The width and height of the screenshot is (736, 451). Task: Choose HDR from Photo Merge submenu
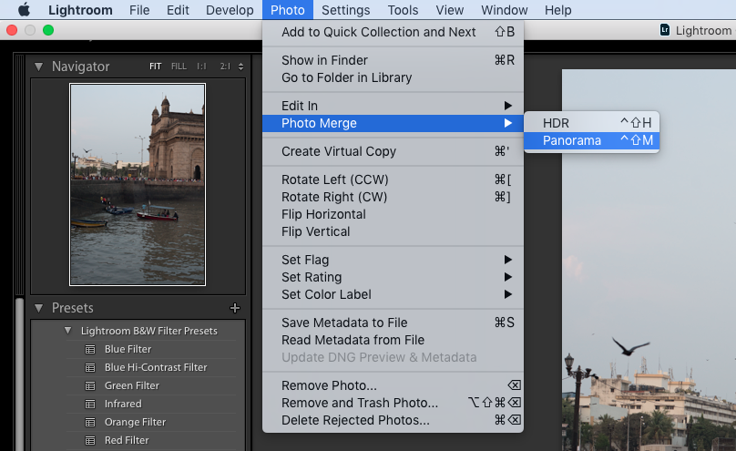click(591, 123)
